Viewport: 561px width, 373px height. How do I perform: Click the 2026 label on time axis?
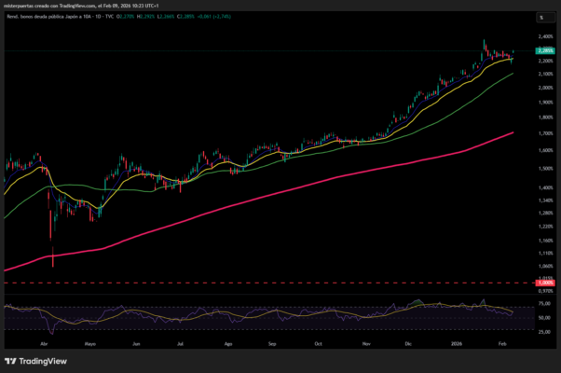456,342
